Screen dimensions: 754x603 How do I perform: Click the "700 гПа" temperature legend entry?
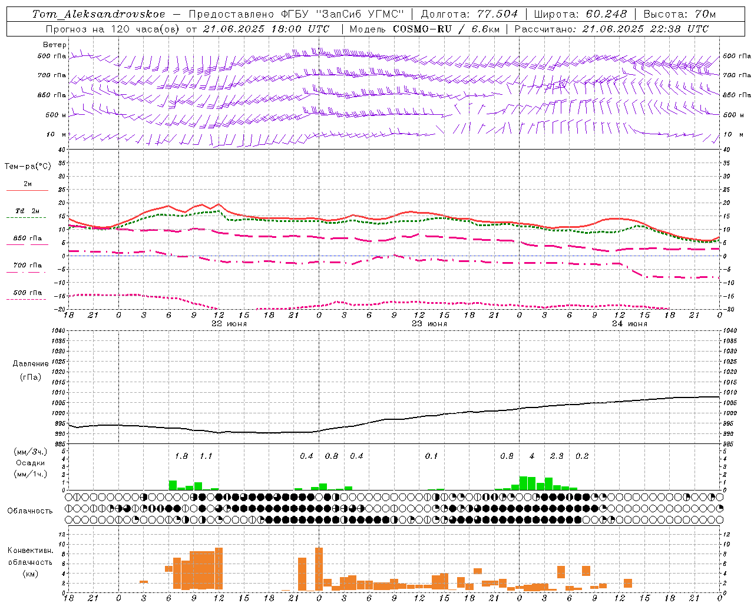(x=27, y=265)
